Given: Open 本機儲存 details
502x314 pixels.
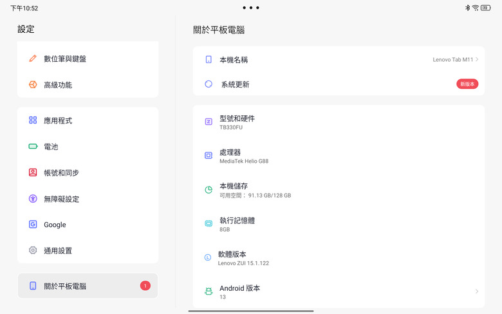Looking at the screenshot, I should (x=339, y=190).
